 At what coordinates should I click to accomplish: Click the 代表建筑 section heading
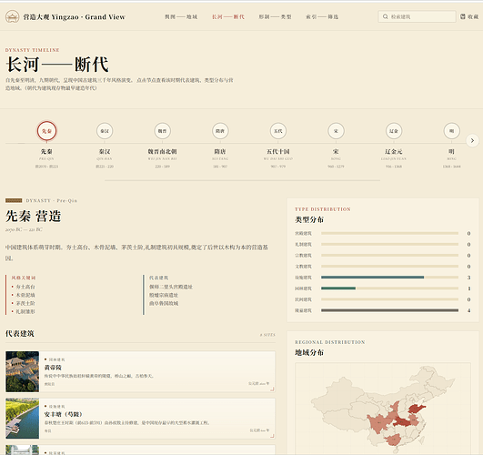(20, 334)
